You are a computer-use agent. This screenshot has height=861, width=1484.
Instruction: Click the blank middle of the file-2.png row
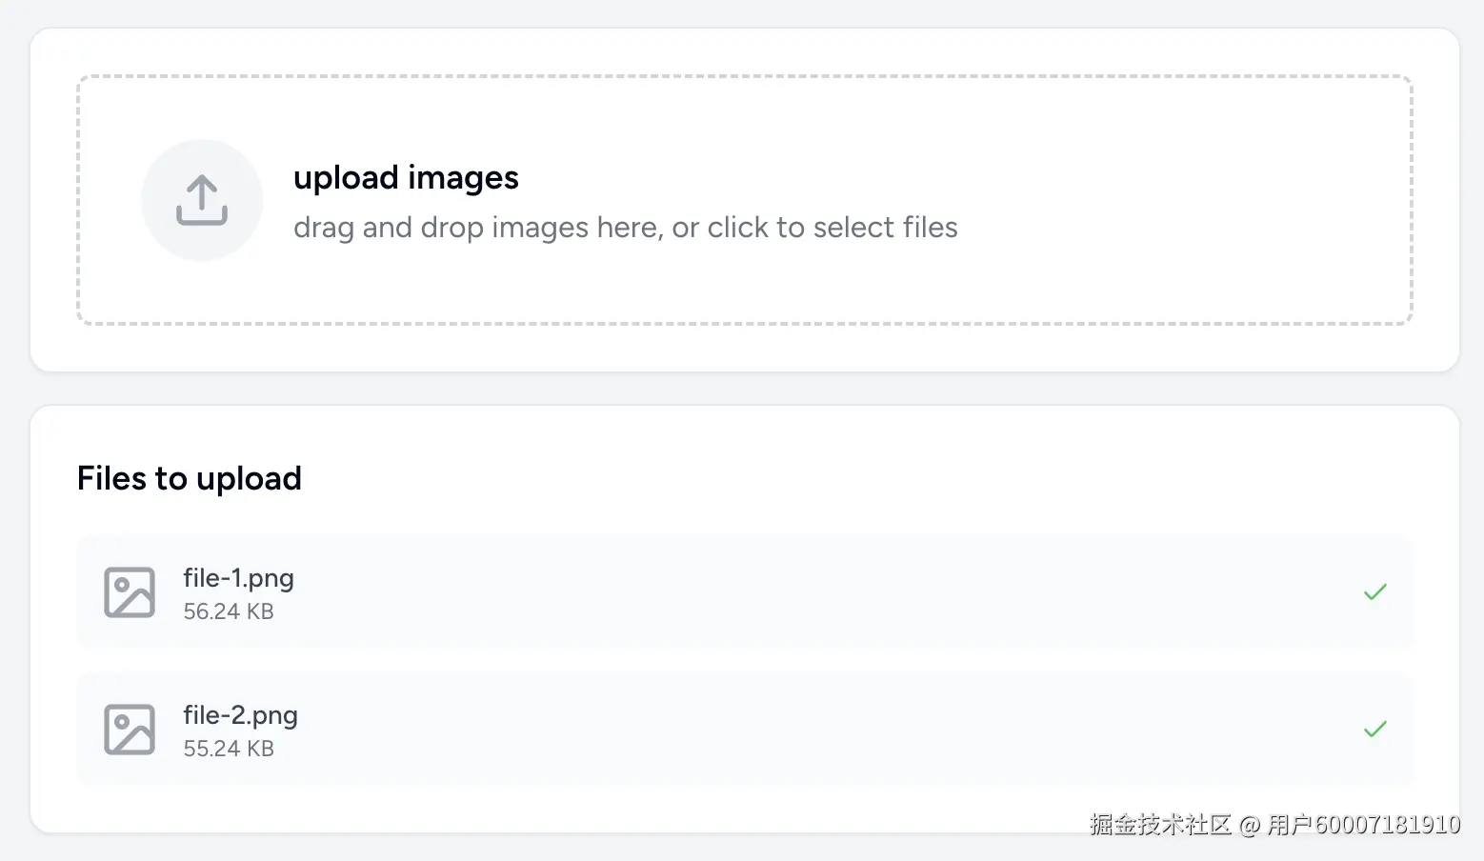[x=762, y=730]
